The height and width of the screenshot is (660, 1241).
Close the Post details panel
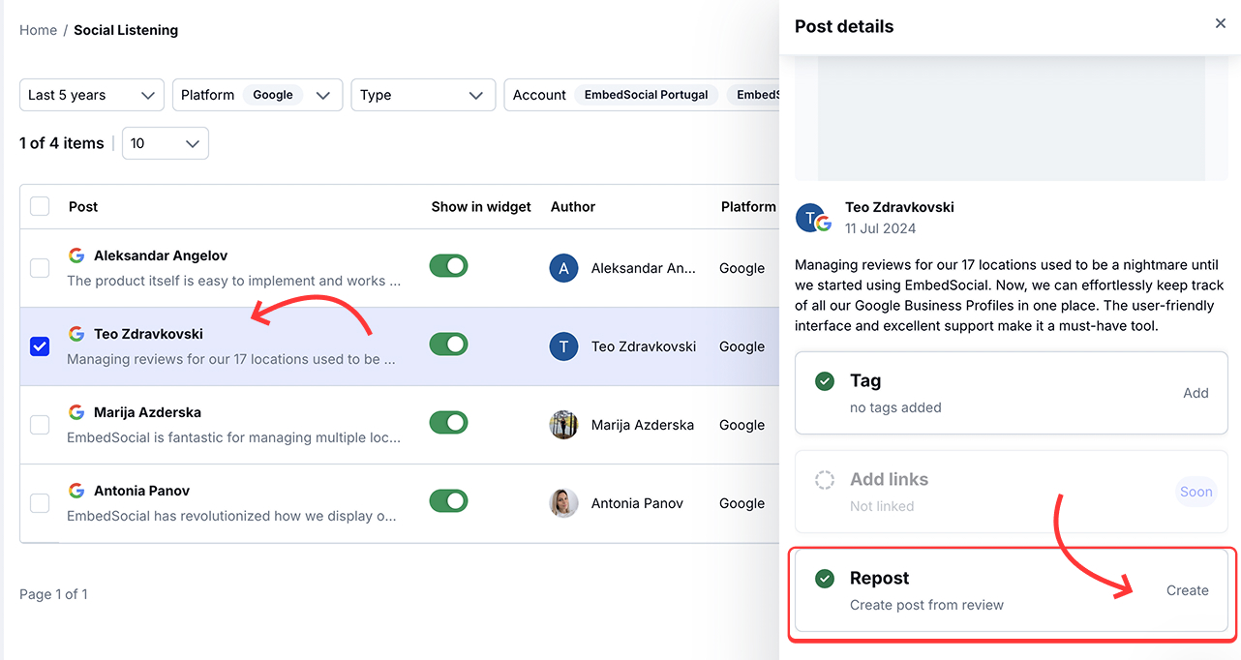click(1220, 23)
